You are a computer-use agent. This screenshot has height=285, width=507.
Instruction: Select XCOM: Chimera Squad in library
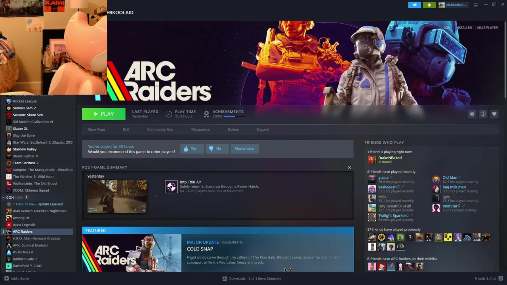[31, 190]
